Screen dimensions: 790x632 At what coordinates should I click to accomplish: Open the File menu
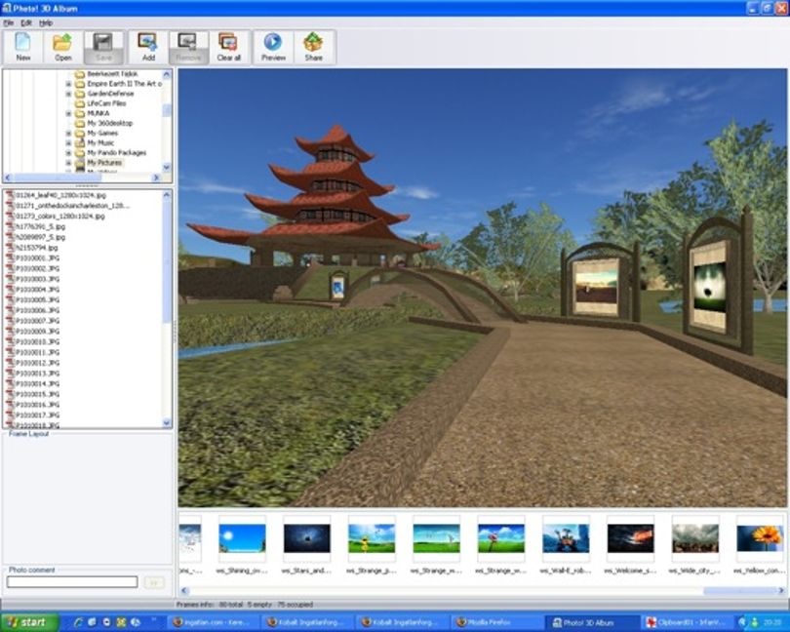point(9,23)
